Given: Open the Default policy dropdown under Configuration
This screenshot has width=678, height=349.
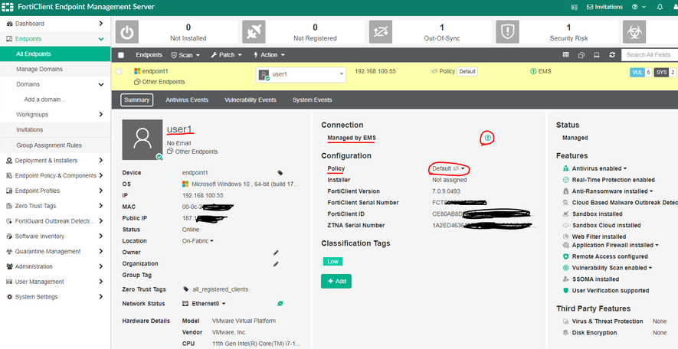Looking at the screenshot, I should pos(449,168).
